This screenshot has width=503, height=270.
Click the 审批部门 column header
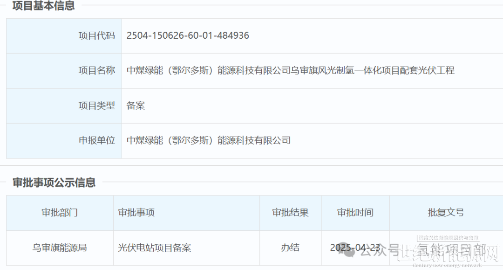pyautogui.click(x=60, y=213)
